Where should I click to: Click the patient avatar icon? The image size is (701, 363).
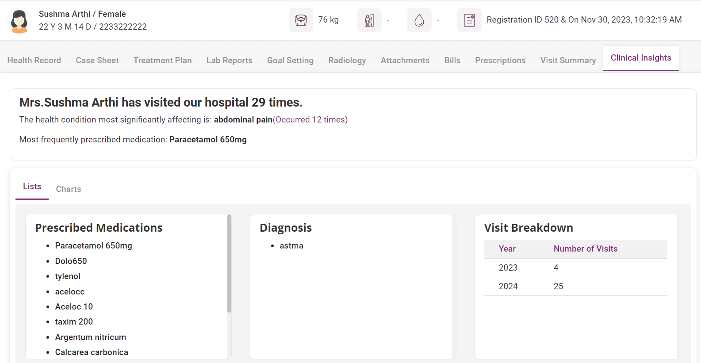point(19,21)
